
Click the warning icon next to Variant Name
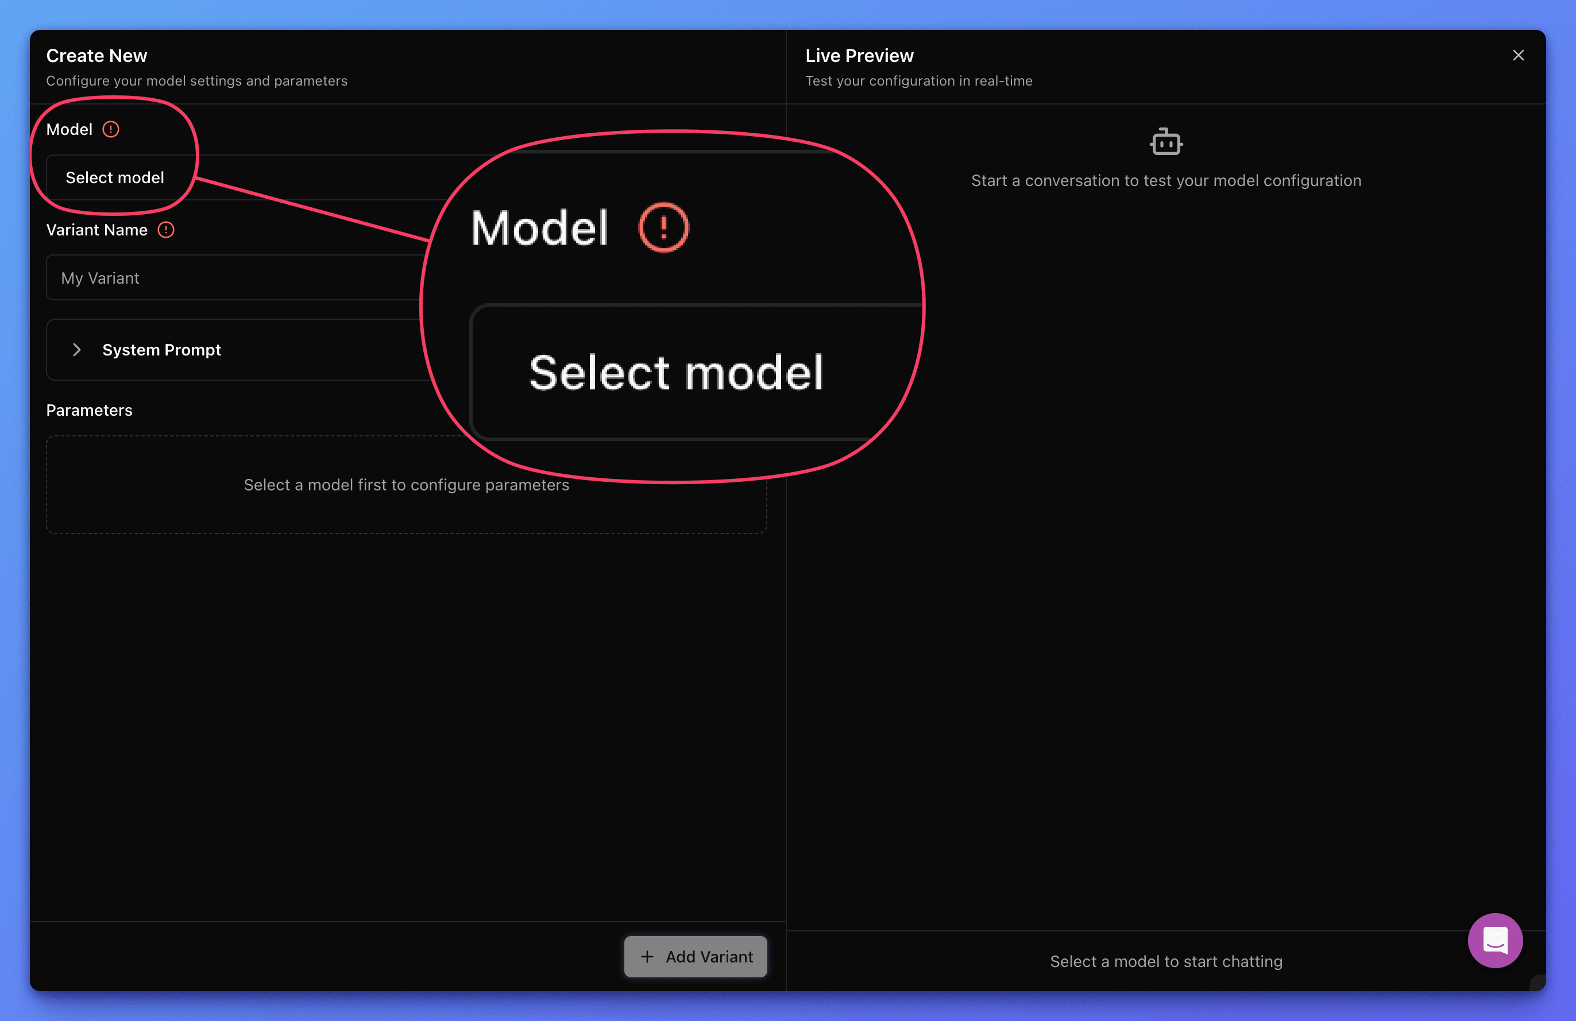click(165, 230)
